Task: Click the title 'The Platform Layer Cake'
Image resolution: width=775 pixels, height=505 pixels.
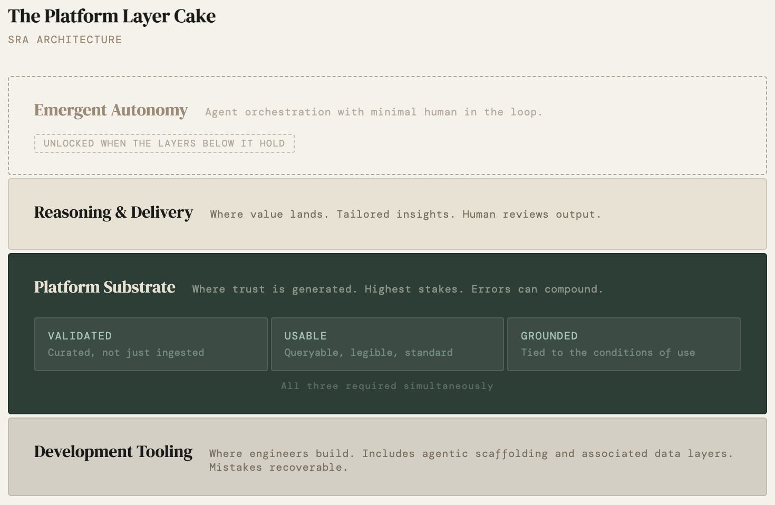Action: [x=112, y=16]
